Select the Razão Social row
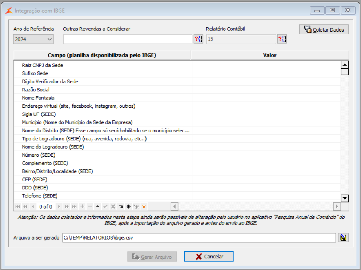 [x=177, y=90]
